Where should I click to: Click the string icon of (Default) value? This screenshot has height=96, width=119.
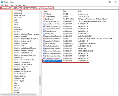coord(44,14)
